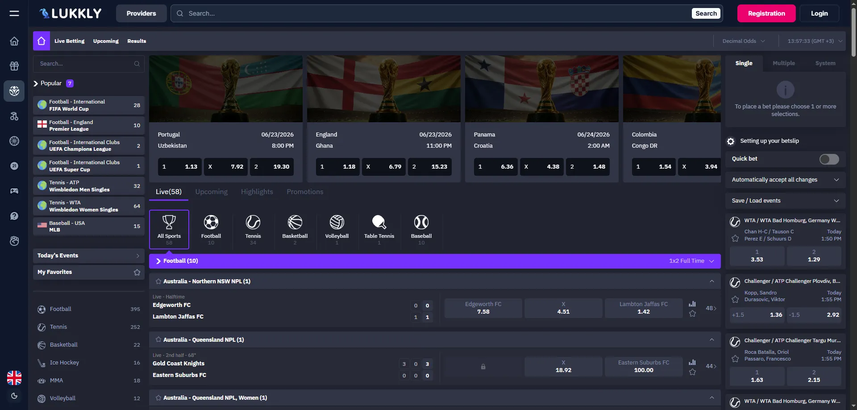Switch to Live Betting tab

pos(69,41)
